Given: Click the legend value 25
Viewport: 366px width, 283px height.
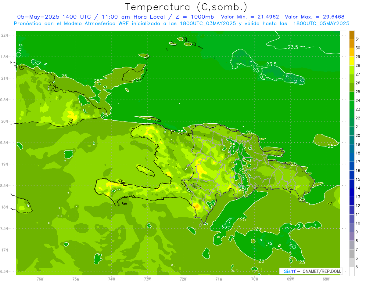Looking at the screenshot, I should click(358, 92).
